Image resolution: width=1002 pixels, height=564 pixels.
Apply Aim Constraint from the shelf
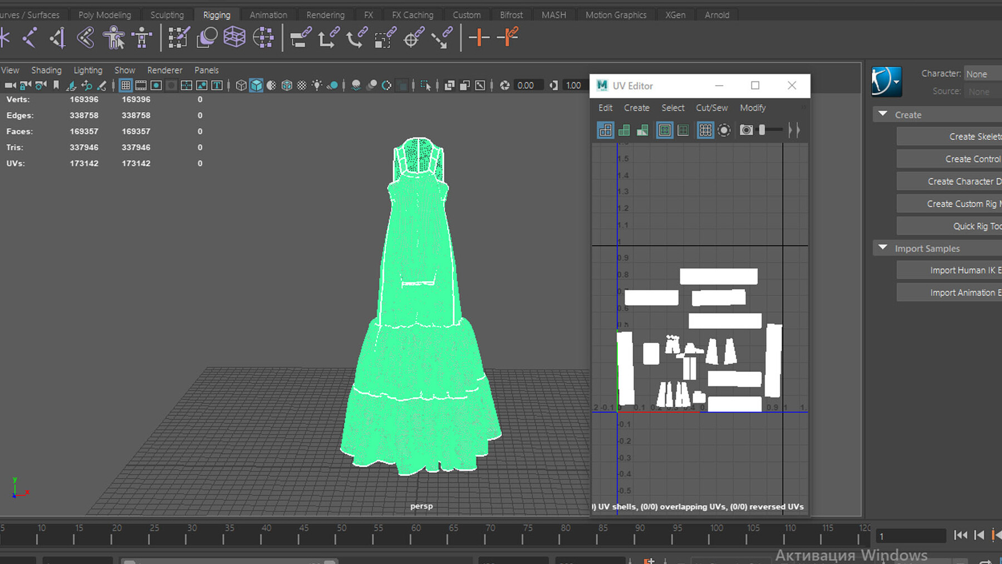pos(414,38)
